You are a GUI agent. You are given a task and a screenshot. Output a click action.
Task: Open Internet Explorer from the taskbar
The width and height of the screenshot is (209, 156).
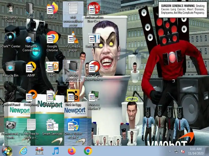tap(23, 151)
